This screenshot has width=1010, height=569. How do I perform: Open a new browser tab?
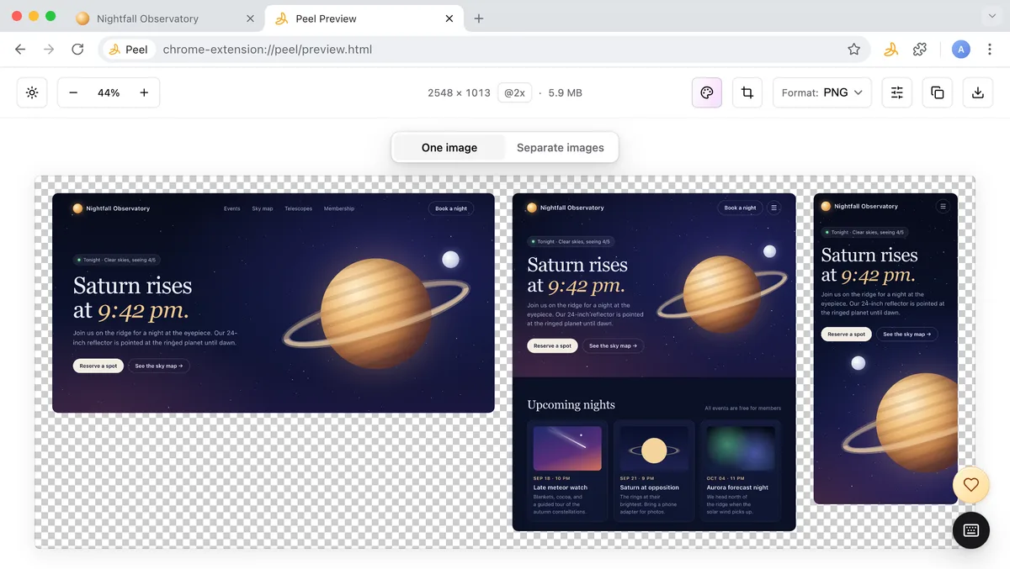[x=479, y=18]
